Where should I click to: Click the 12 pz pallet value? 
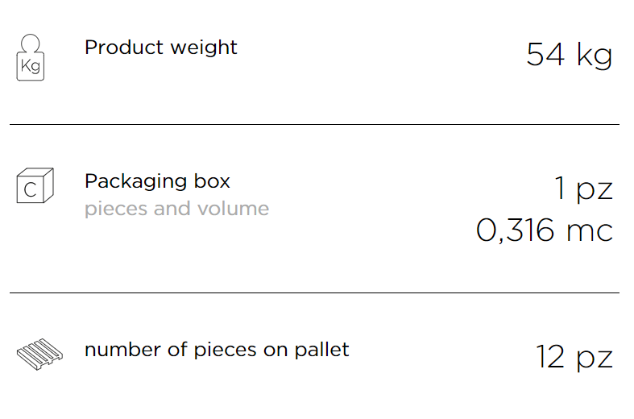pos(574,357)
